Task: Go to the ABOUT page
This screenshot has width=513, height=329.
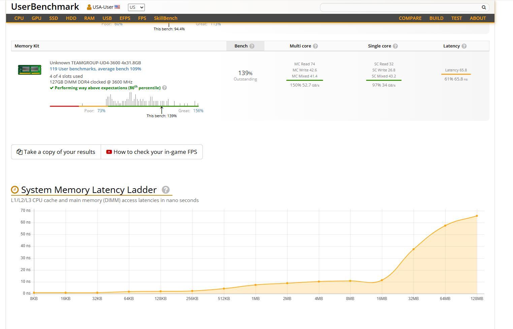Action: pos(478,18)
